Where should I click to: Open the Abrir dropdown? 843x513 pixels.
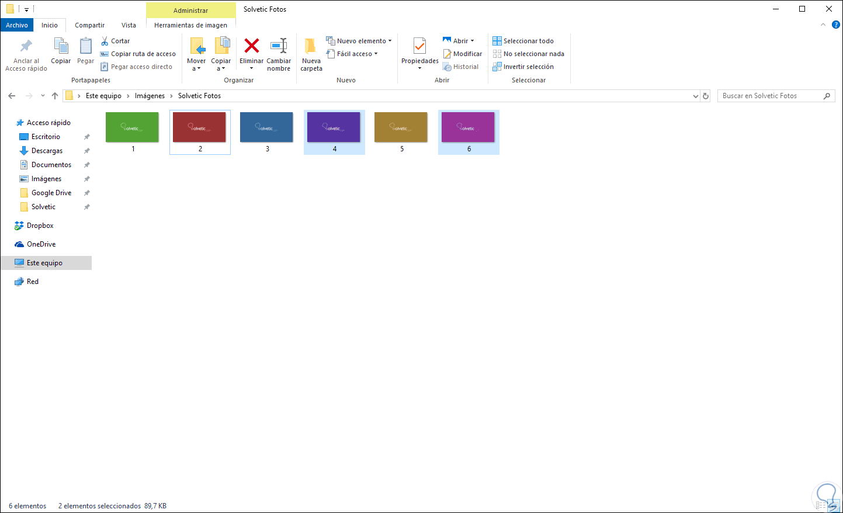point(459,41)
